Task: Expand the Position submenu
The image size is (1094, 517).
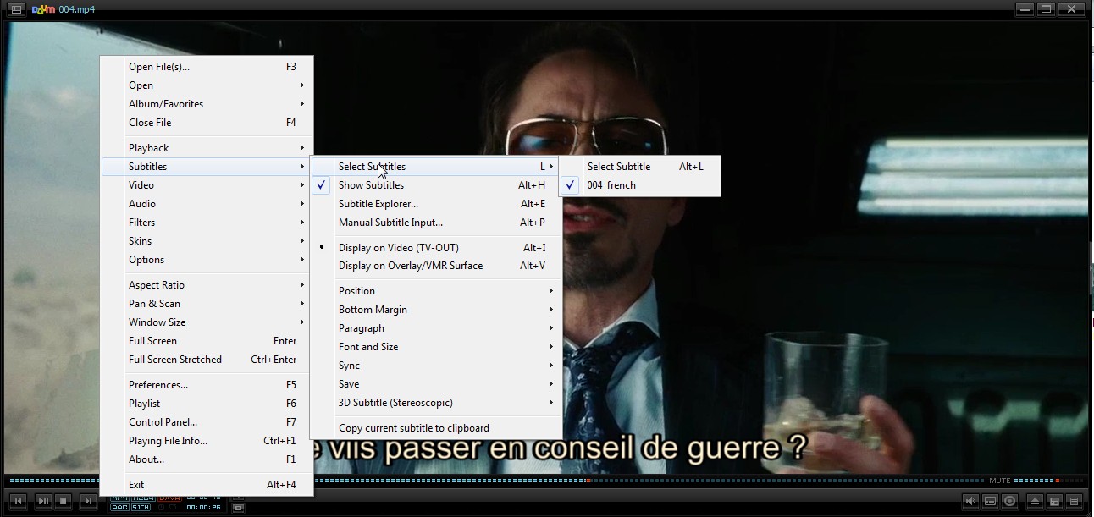Action: click(x=435, y=291)
